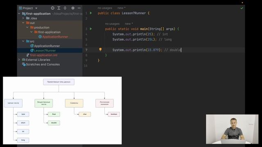262x147 pixels.
Task: Select orange ApplicationRunner class under production
Action: (x=55, y=37)
